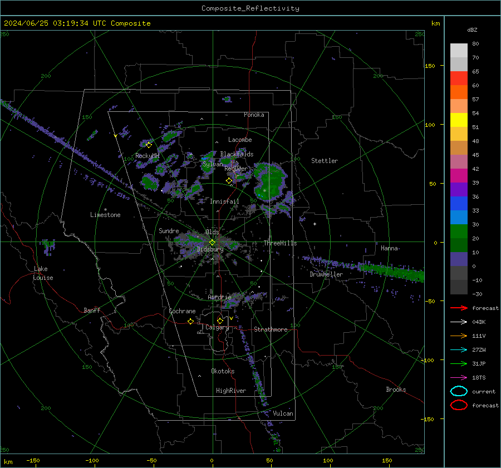Click the ThreeHills city label

pos(280,243)
